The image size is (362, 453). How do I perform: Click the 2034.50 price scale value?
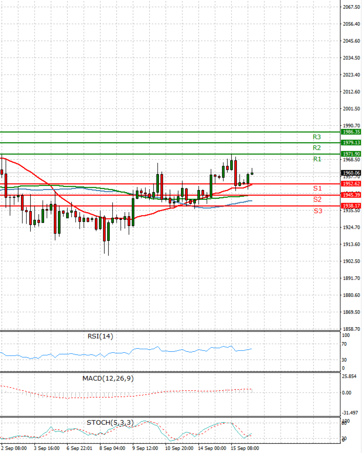[x=352, y=58]
